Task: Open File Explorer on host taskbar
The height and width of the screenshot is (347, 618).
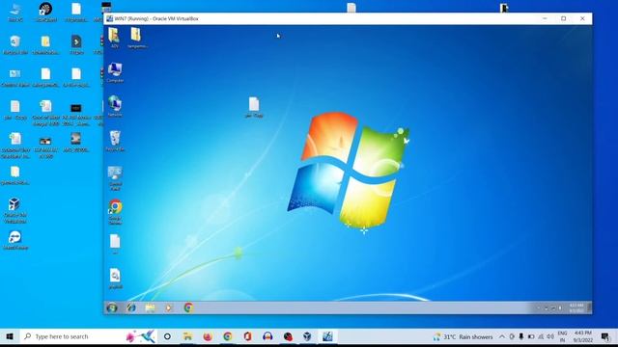Action: click(187, 336)
